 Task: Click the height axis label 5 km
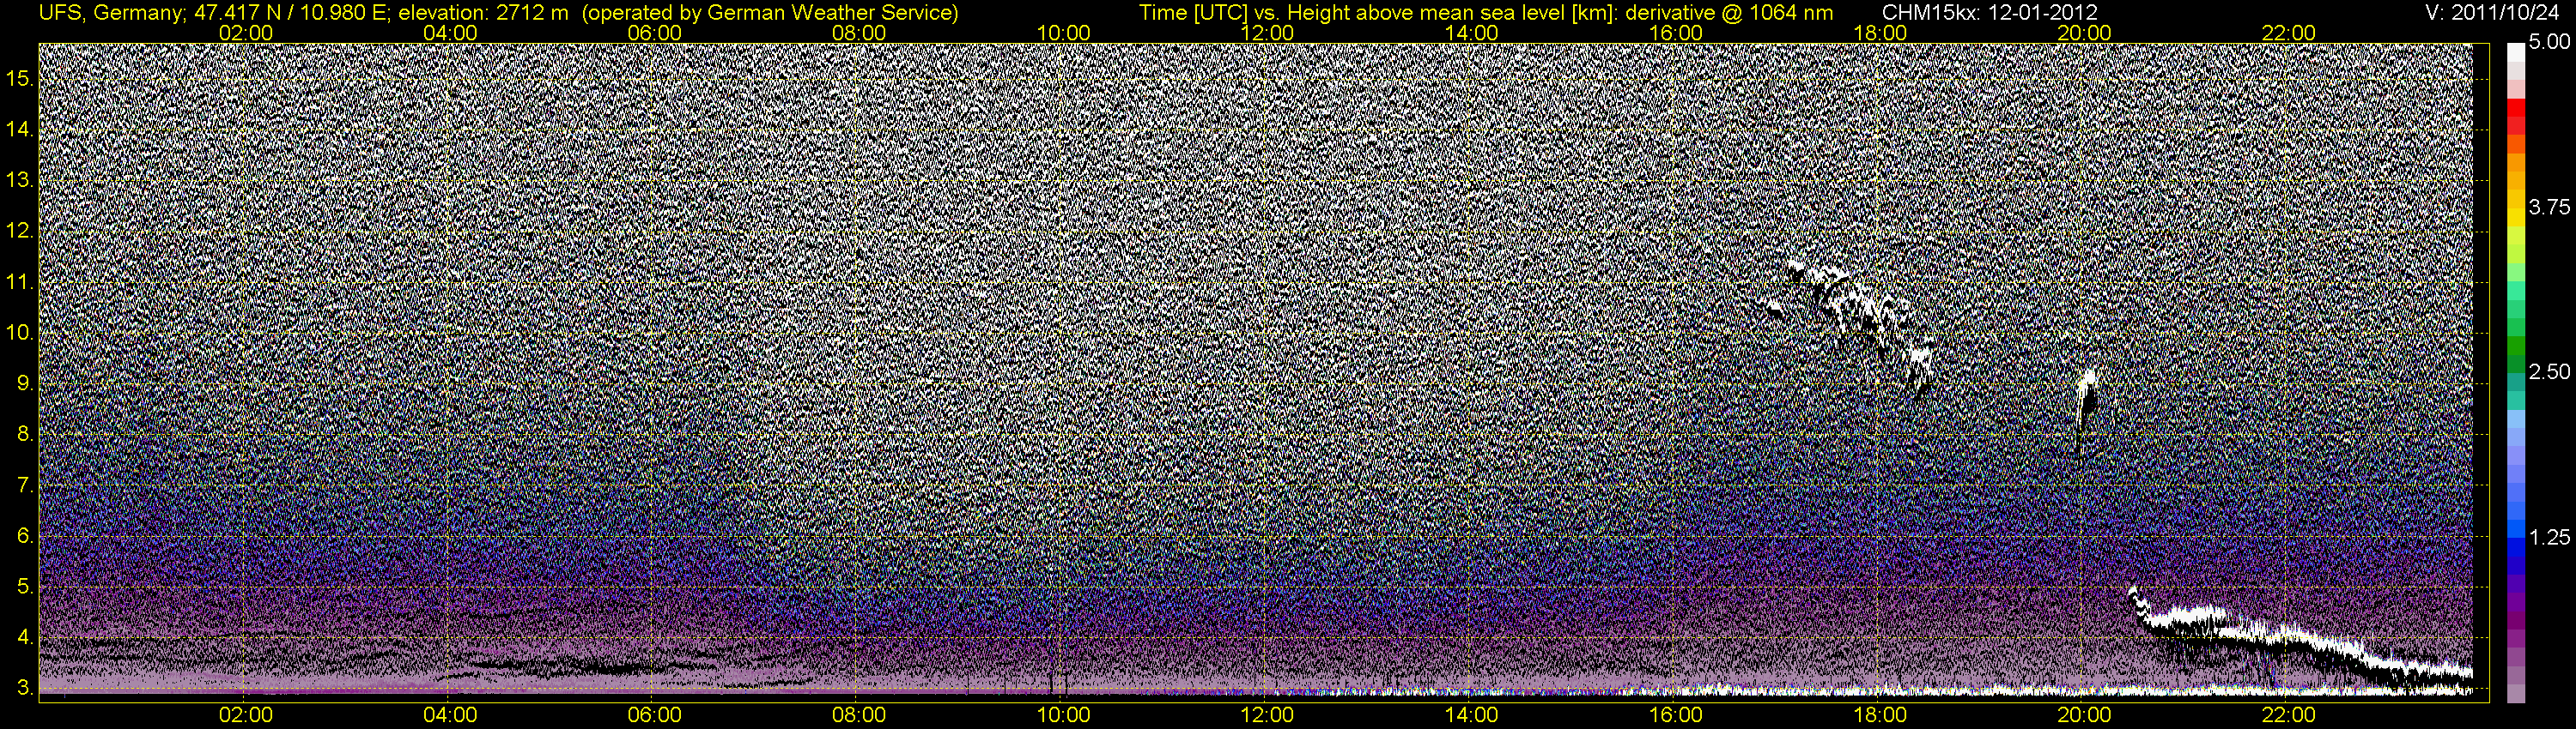click(25, 587)
